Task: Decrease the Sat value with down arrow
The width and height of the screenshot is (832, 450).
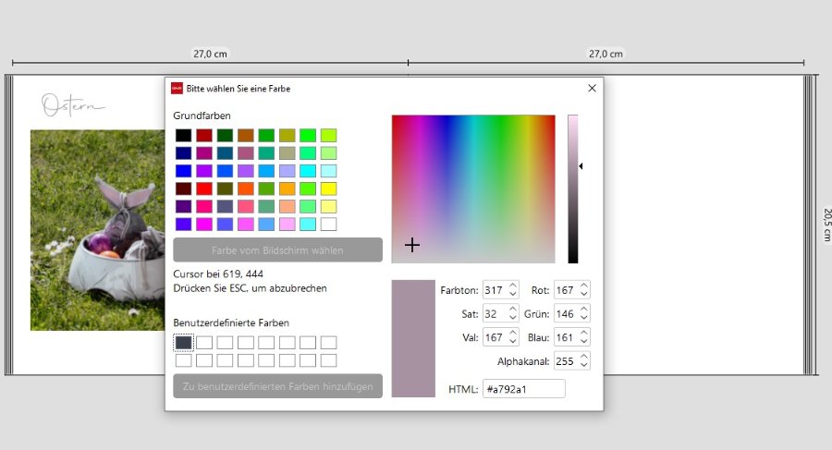Action: click(513, 318)
